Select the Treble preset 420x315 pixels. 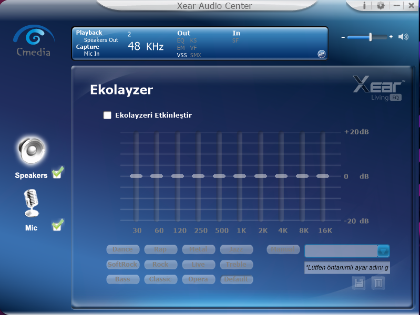pos(236,265)
